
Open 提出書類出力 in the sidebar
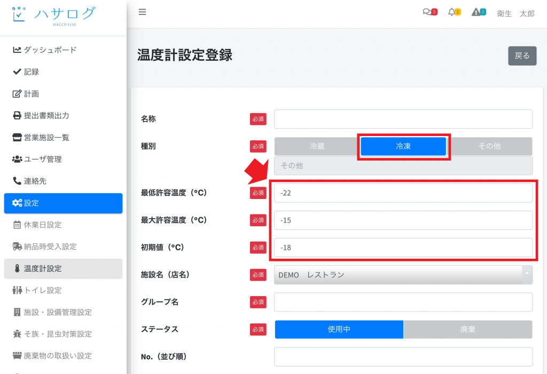tap(46, 115)
